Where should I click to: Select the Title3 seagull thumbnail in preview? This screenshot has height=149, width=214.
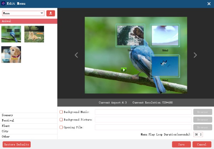click(x=165, y=66)
